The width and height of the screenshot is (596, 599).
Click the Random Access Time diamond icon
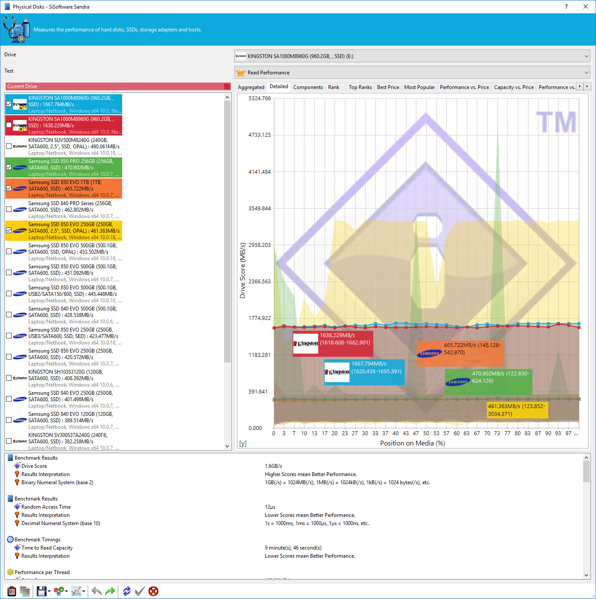click(17, 507)
